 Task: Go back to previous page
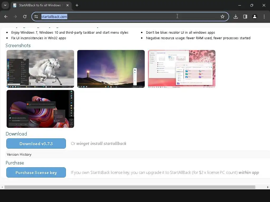[6, 17]
